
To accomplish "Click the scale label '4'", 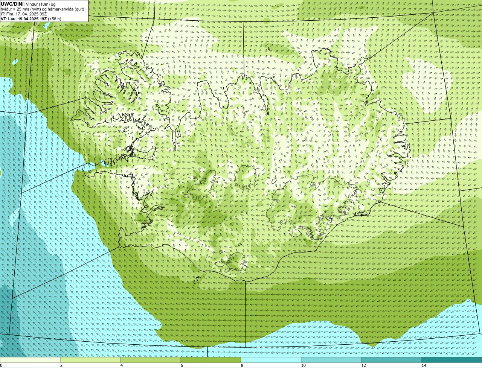I will tap(121, 365).
